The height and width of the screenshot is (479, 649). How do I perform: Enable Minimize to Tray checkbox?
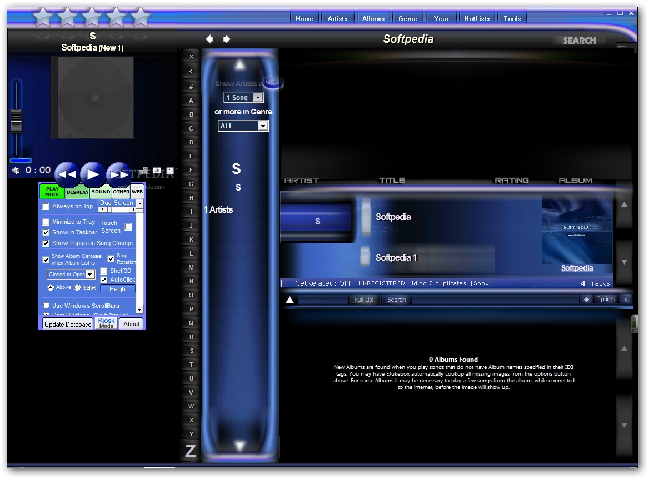46,222
